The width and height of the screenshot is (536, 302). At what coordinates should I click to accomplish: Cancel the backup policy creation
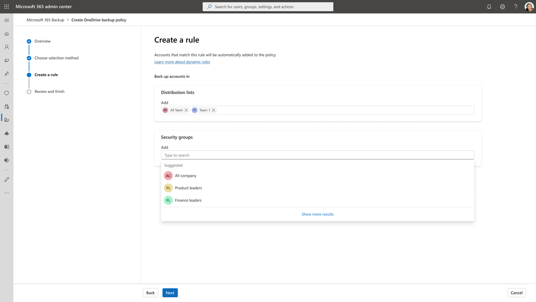tap(517, 293)
